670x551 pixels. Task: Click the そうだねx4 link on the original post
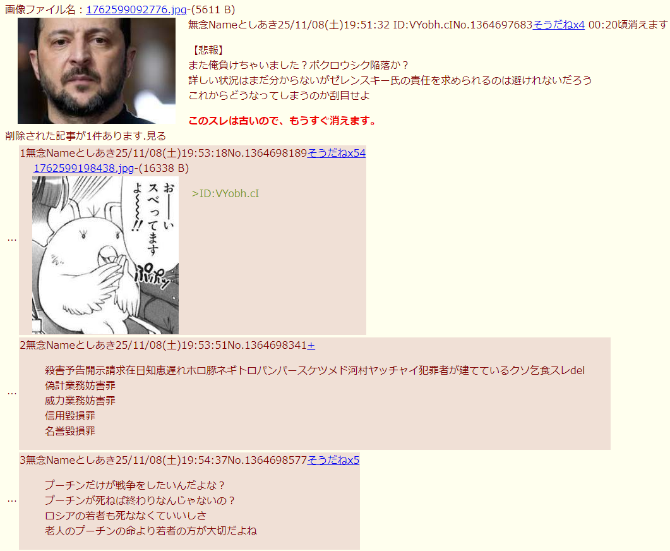(x=558, y=25)
